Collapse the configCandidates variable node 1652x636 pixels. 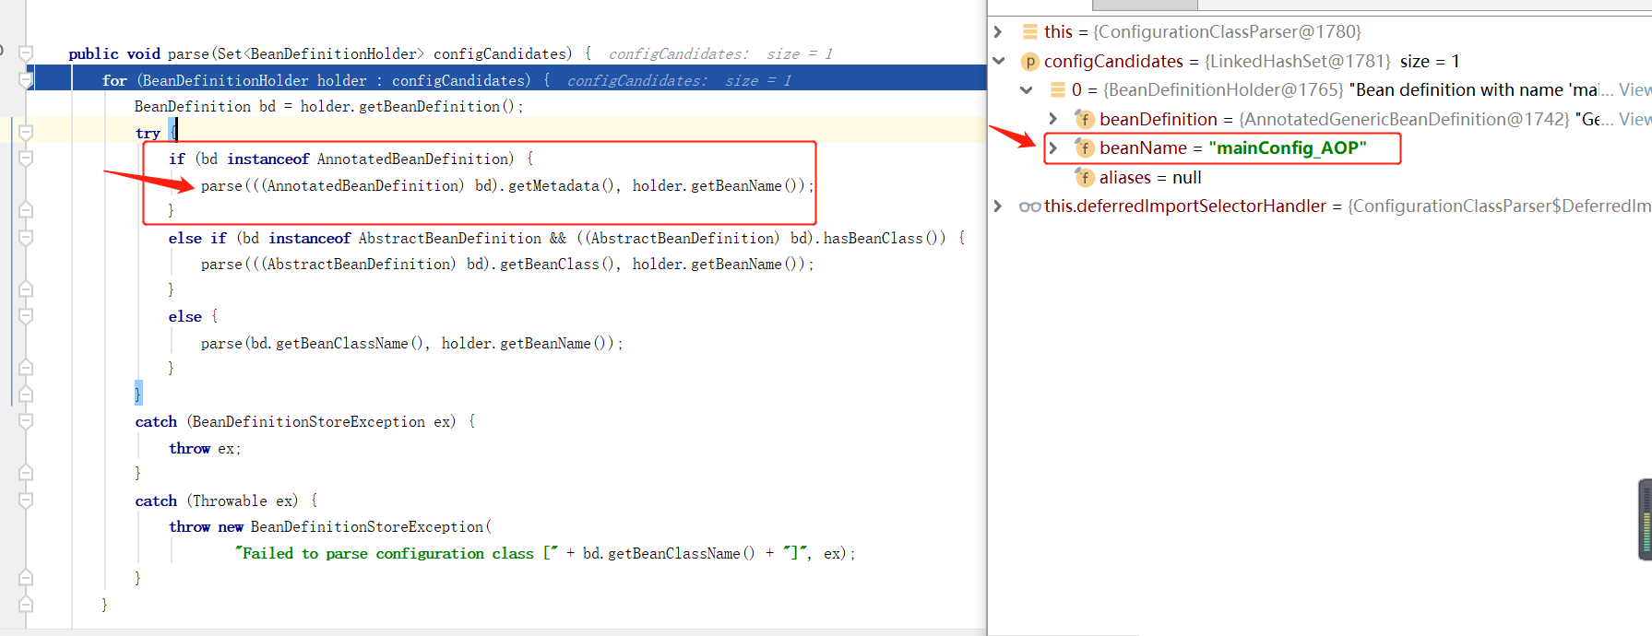tap(998, 62)
